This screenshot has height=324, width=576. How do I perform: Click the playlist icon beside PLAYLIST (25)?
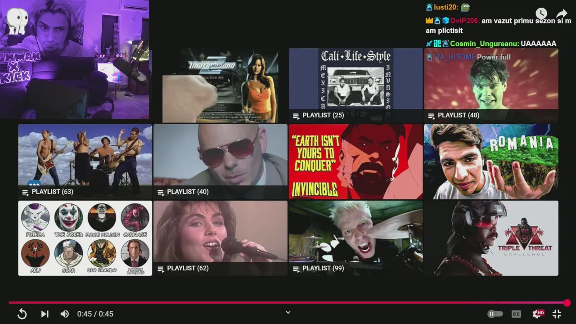(296, 116)
